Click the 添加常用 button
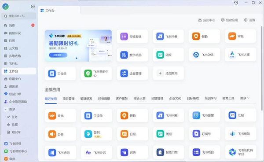 tap(169, 73)
